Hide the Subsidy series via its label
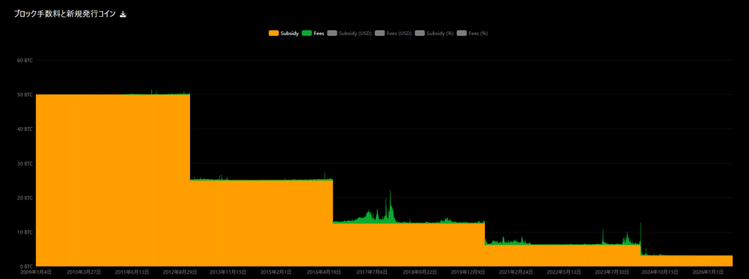 (290, 34)
